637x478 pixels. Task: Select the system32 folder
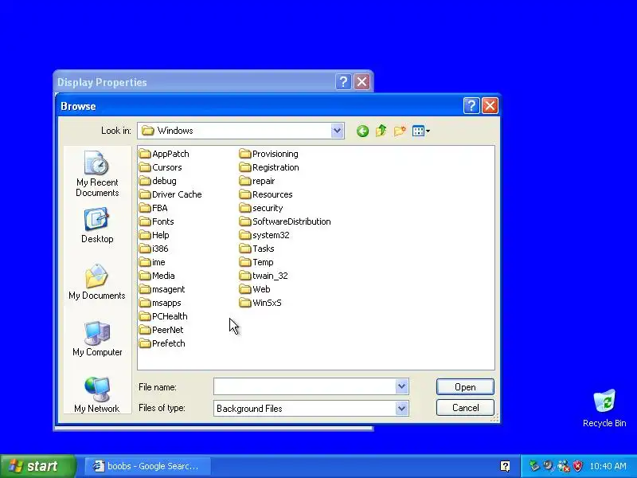264,235
